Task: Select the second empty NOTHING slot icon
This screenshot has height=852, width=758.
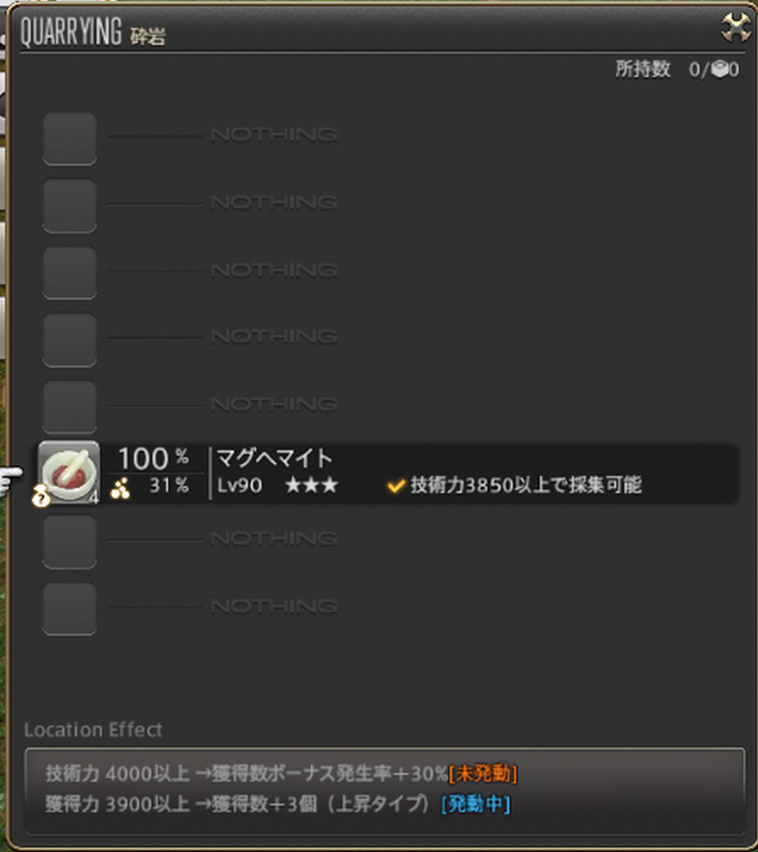Action: [70, 206]
